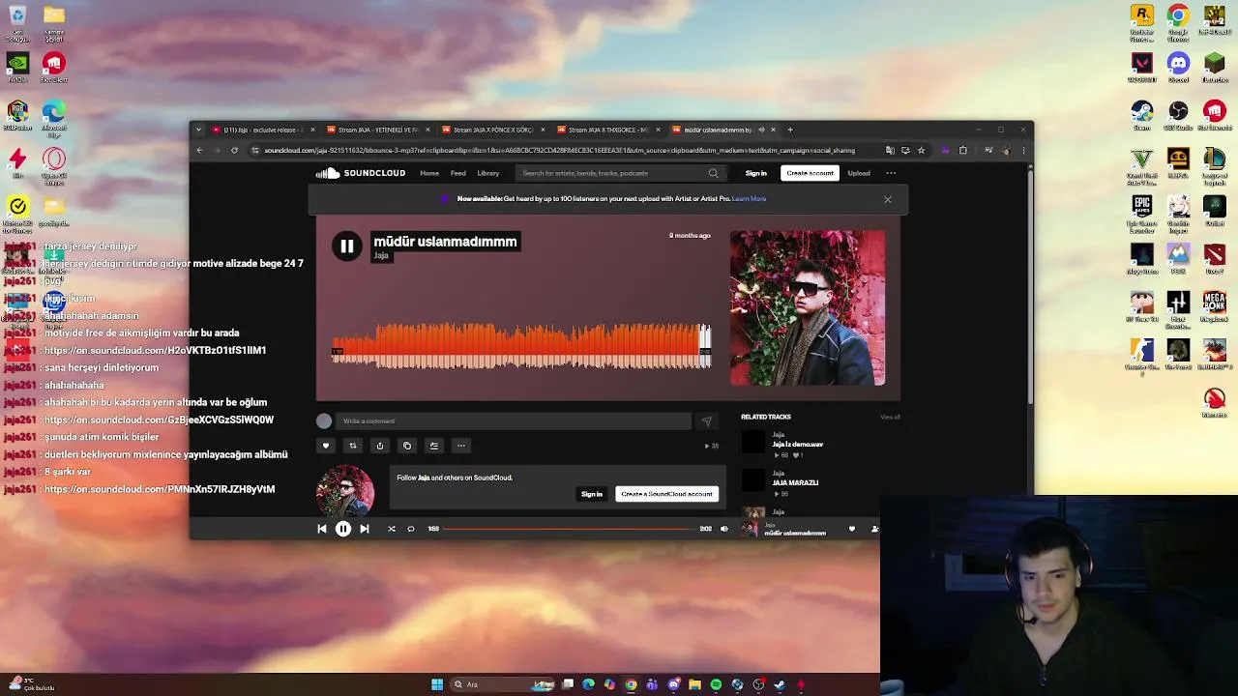Follow the artist from bottom player bar
This screenshot has height=696, width=1238.
click(x=874, y=529)
